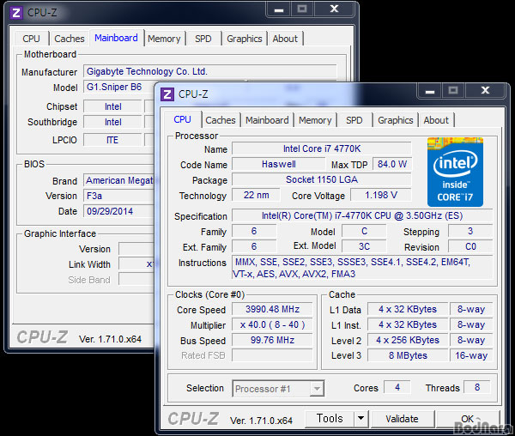
Task: Click the LPCIO value ITE
Action: point(112,140)
